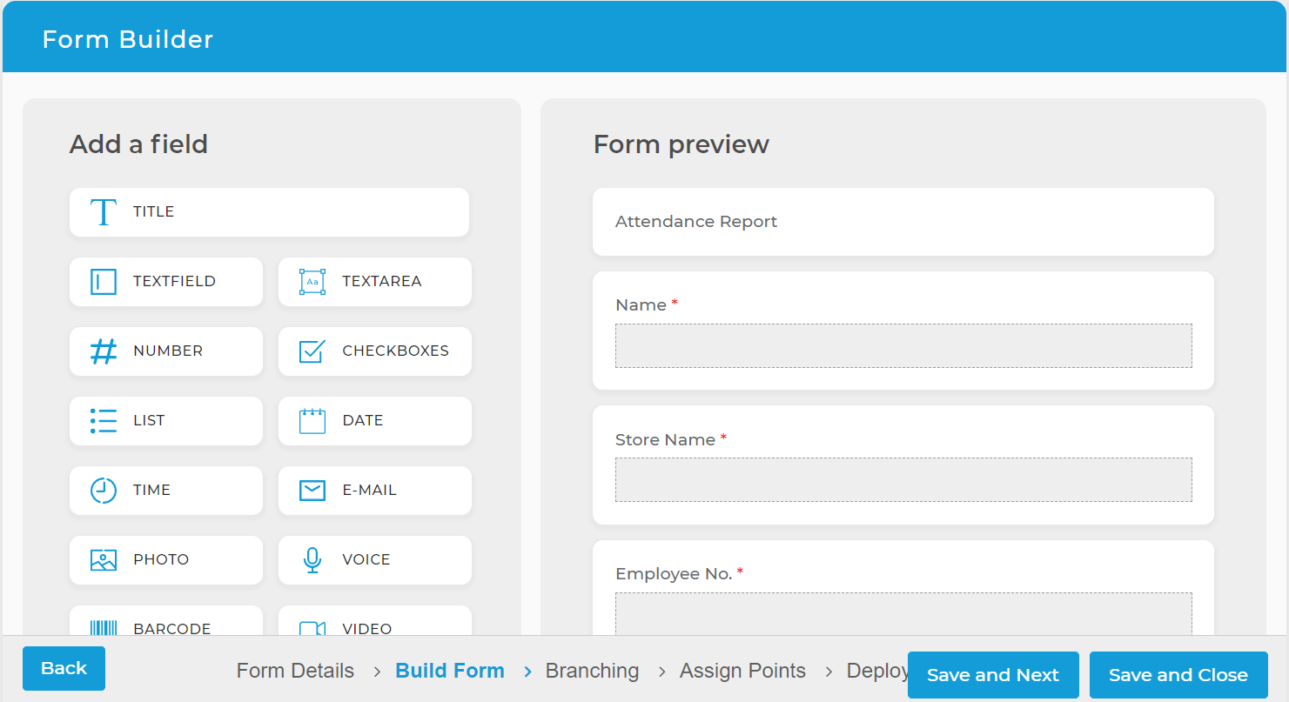Screen dimensions: 1289x702
Task: Select the List field type
Action: point(165,420)
